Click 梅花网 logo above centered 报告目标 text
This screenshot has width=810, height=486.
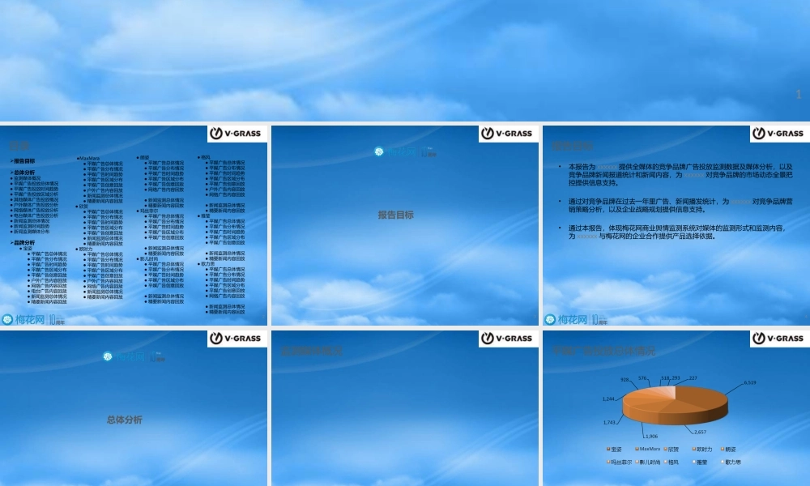pyautogui.click(x=406, y=151)
